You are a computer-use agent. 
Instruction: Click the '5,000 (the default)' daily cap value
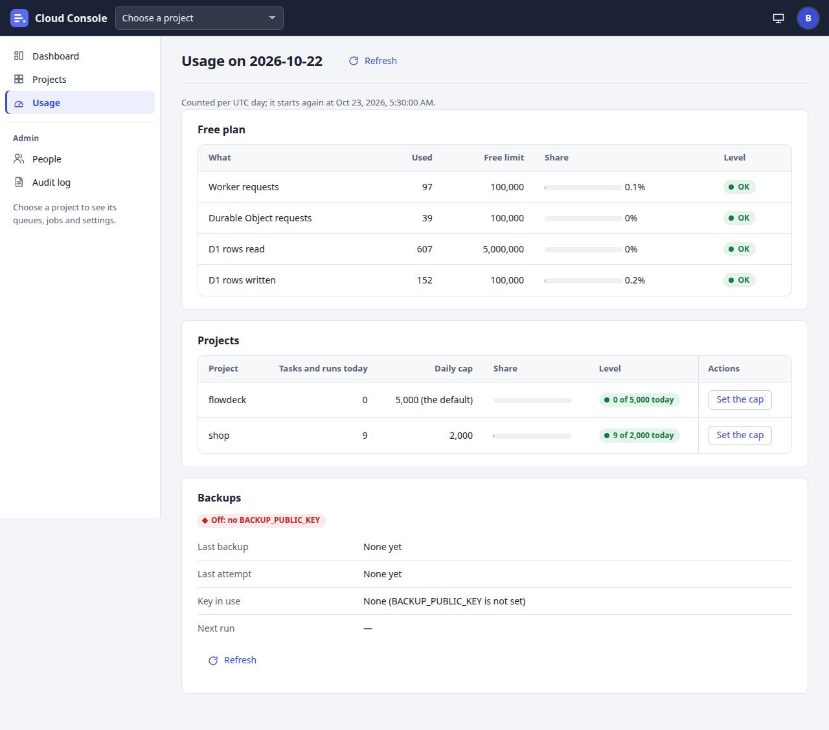434,400
